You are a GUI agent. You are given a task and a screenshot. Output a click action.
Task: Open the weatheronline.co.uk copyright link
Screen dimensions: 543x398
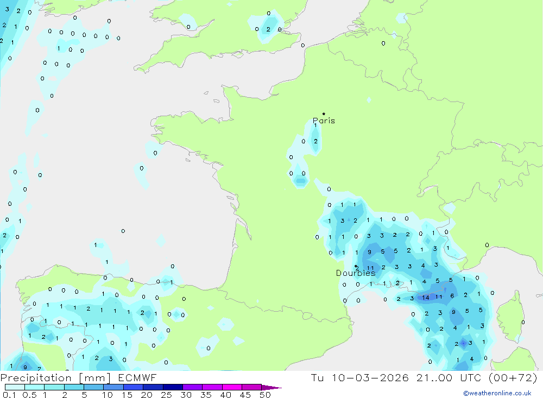497,393
